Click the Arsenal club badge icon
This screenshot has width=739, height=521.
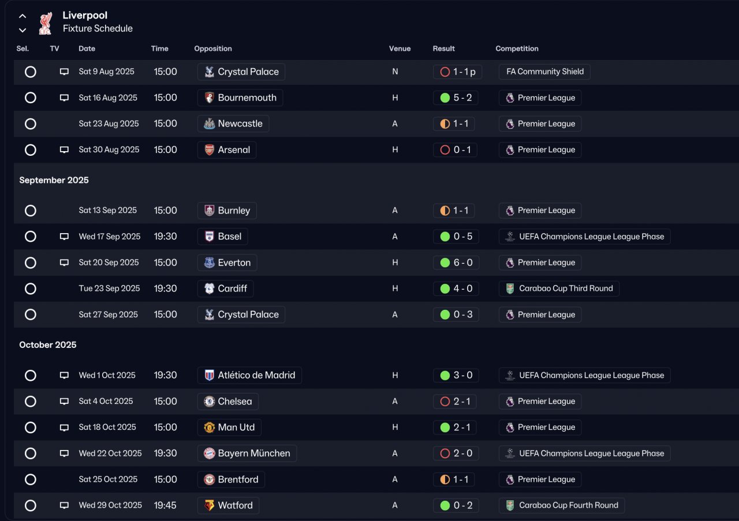click(x=209, y=150)
